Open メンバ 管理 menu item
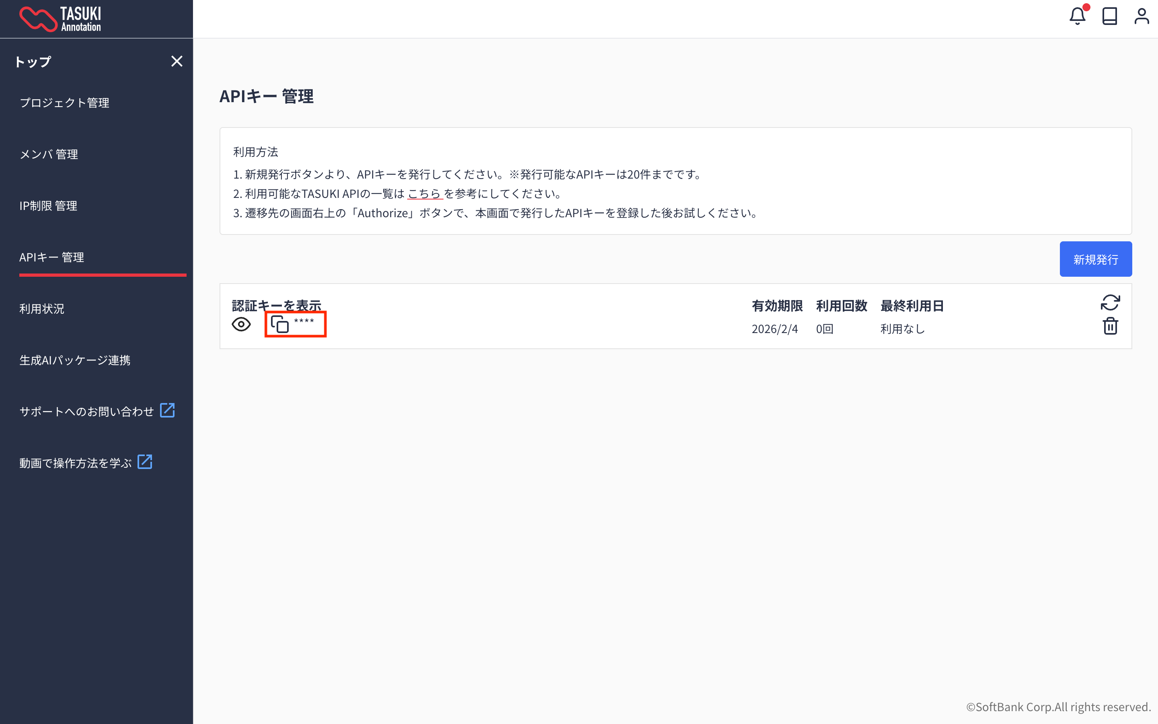 pyautogui.click(x=48, y=154)
